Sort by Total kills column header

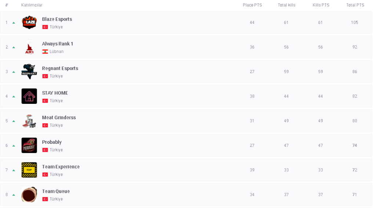(286, 5)
